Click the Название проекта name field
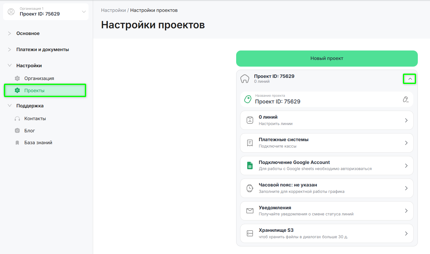430x254 pixels. click(323, 99)
